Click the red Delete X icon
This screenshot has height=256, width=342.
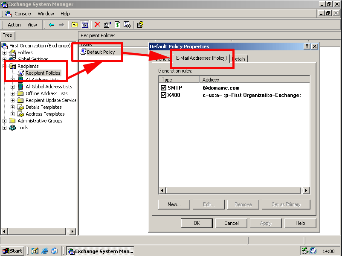pyautogui.click(x=97, y=25)
